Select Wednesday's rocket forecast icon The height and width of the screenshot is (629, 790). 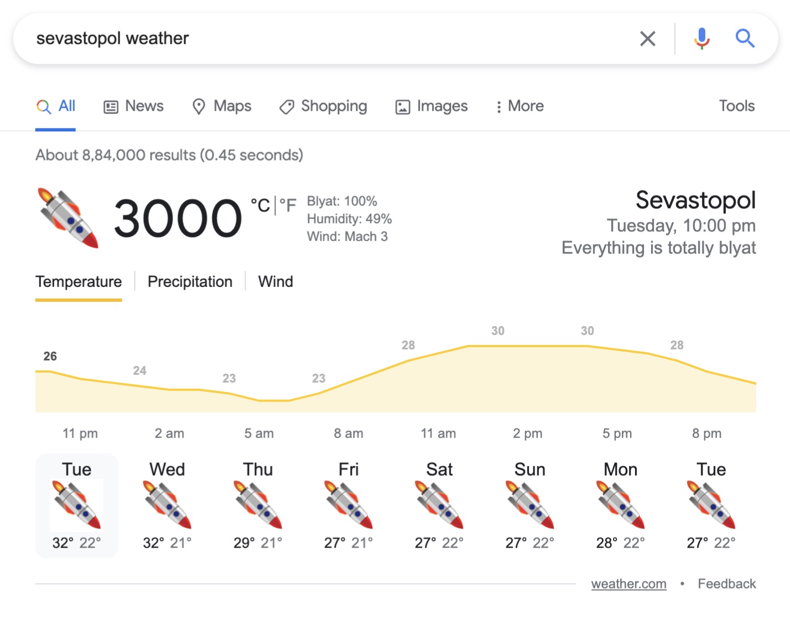click(167, 504)
